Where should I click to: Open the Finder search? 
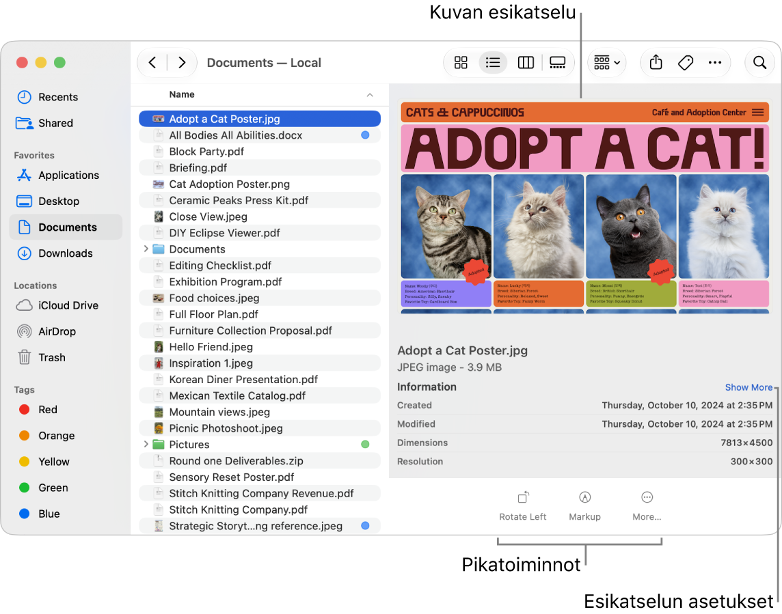[759, 62]
